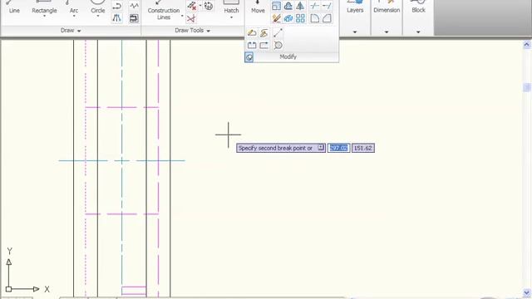Open the Rectangle tool dropdown arrow
Image resolution: width=532 pixels, height=299 pixels.
44,16
